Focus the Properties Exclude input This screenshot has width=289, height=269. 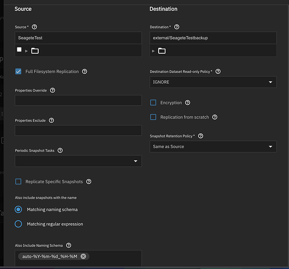[78, 130]
